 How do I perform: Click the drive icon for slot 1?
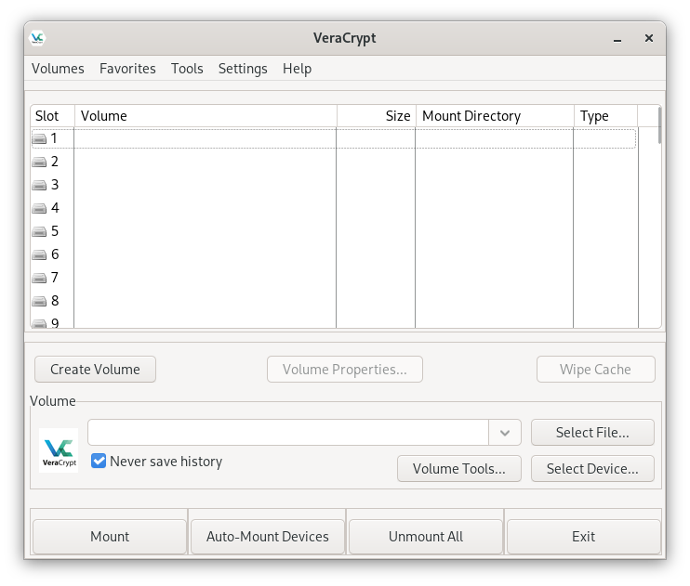[39, 139]
